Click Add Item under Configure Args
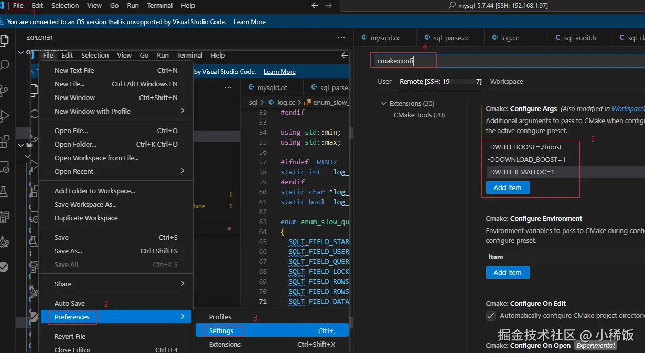The height and width of the screenshot is (353, 645). [x=507, y=188]
